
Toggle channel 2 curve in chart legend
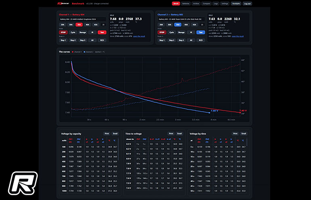[x=88, y=52]
